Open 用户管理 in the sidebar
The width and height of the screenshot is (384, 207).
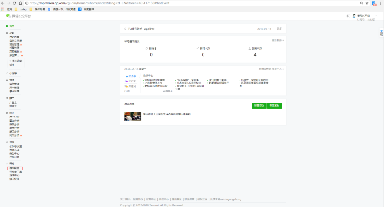(x=14, y=88)
